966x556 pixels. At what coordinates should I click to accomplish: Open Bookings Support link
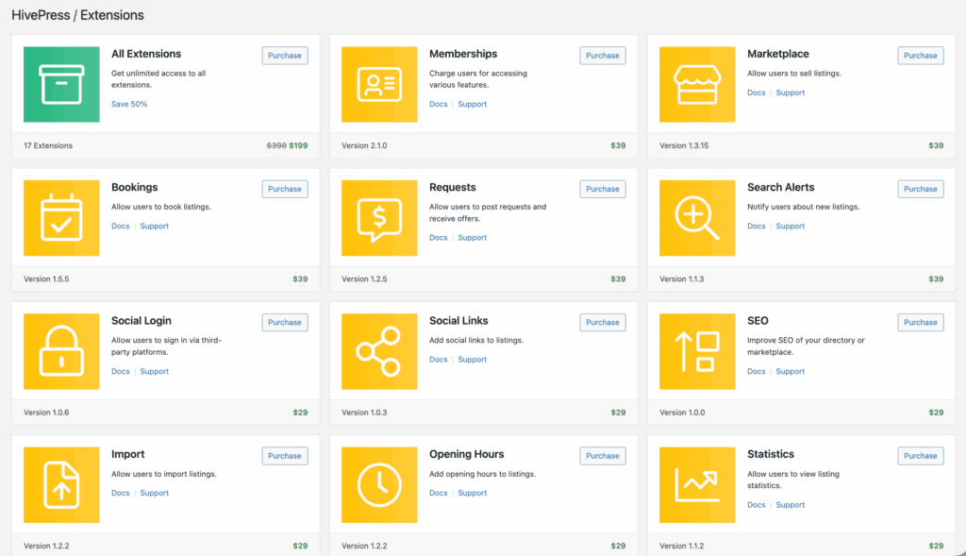click(x=155, y=227)
